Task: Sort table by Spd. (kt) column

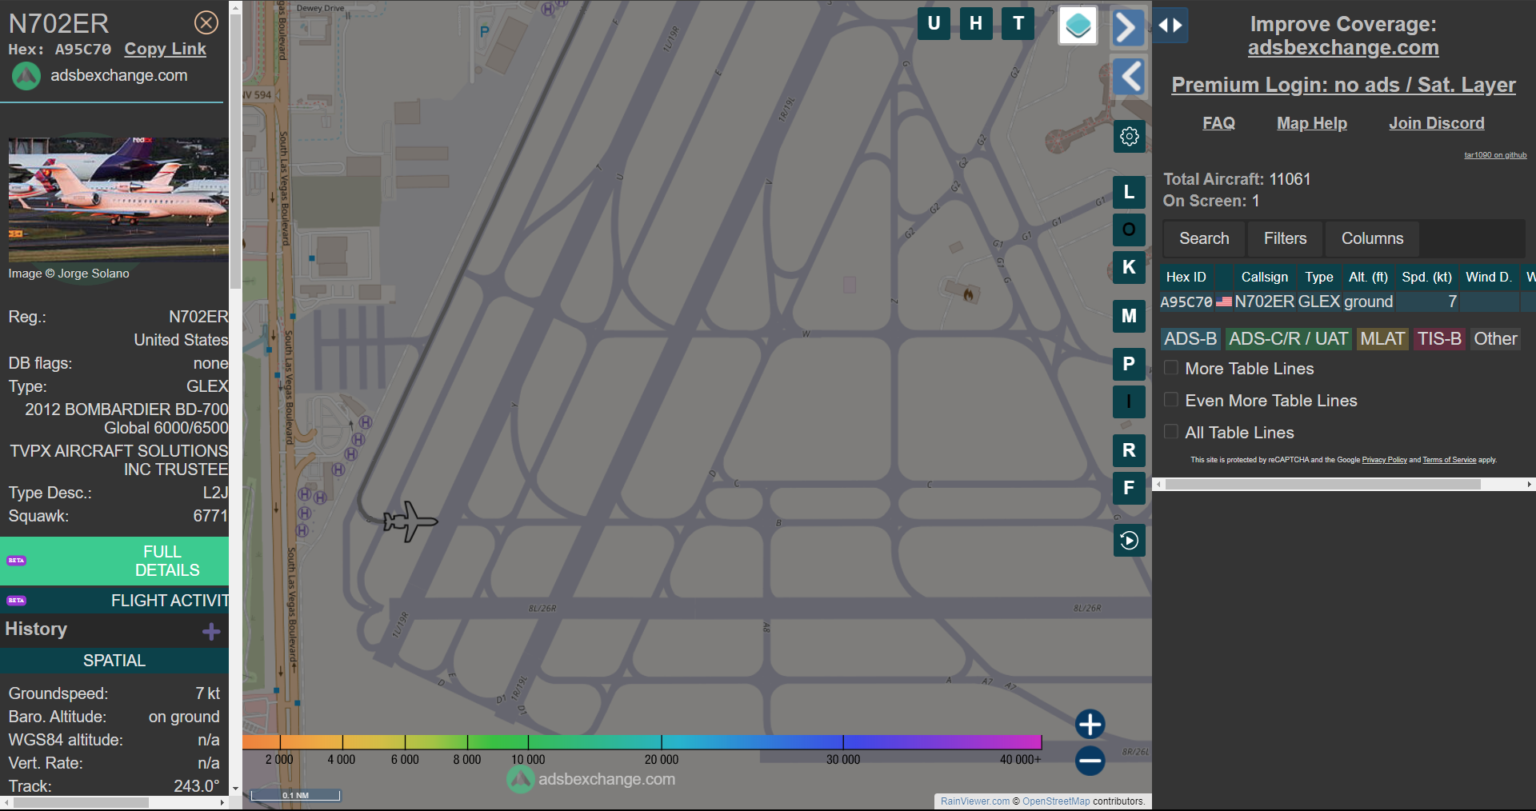Action: coord(1426,277)
